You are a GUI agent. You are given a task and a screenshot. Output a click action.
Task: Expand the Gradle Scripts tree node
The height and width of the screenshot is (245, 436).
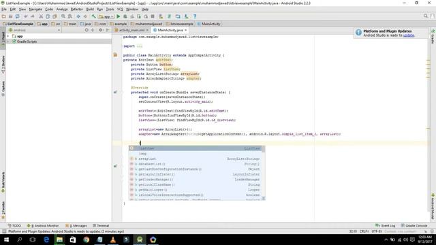(8, 42)
